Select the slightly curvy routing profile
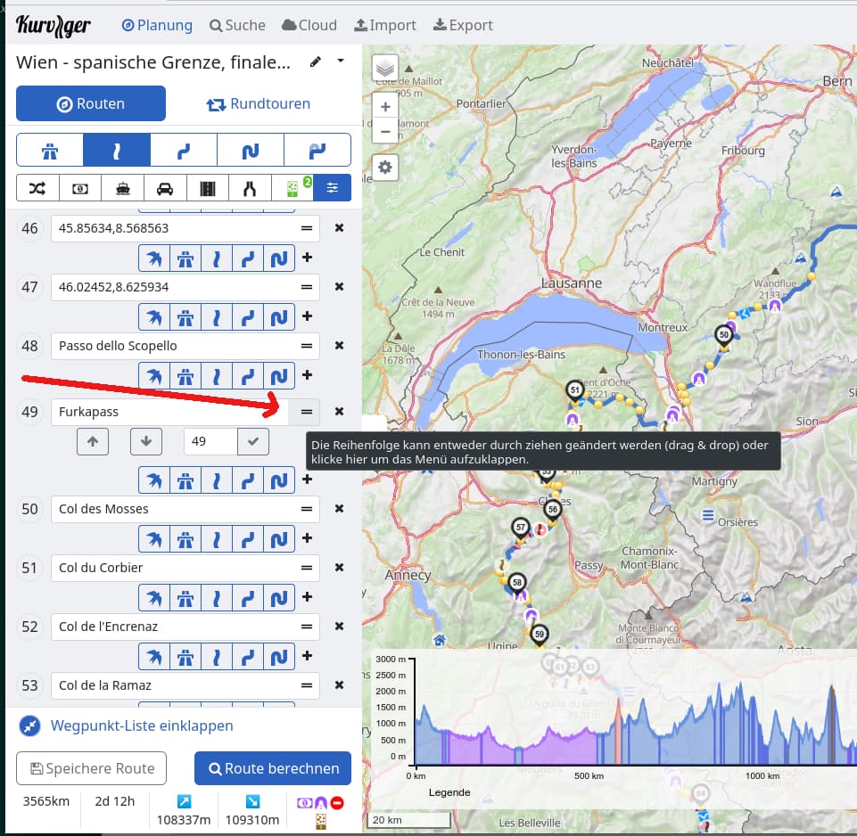857x836 pixels. tap(184, 150)
